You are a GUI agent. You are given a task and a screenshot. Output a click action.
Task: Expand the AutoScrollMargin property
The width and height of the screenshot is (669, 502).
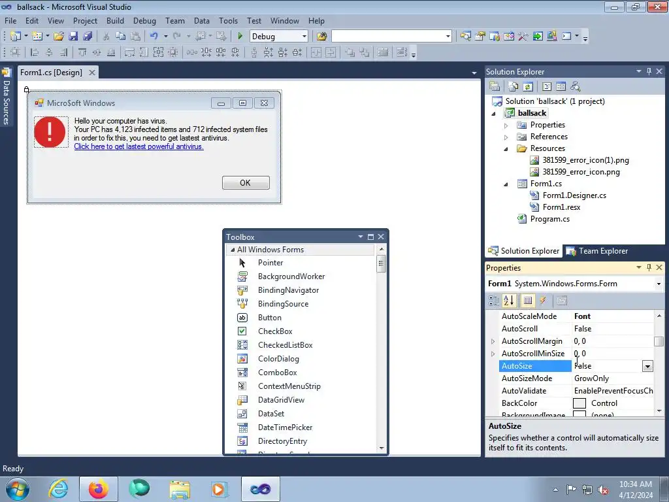pos(493,341)
